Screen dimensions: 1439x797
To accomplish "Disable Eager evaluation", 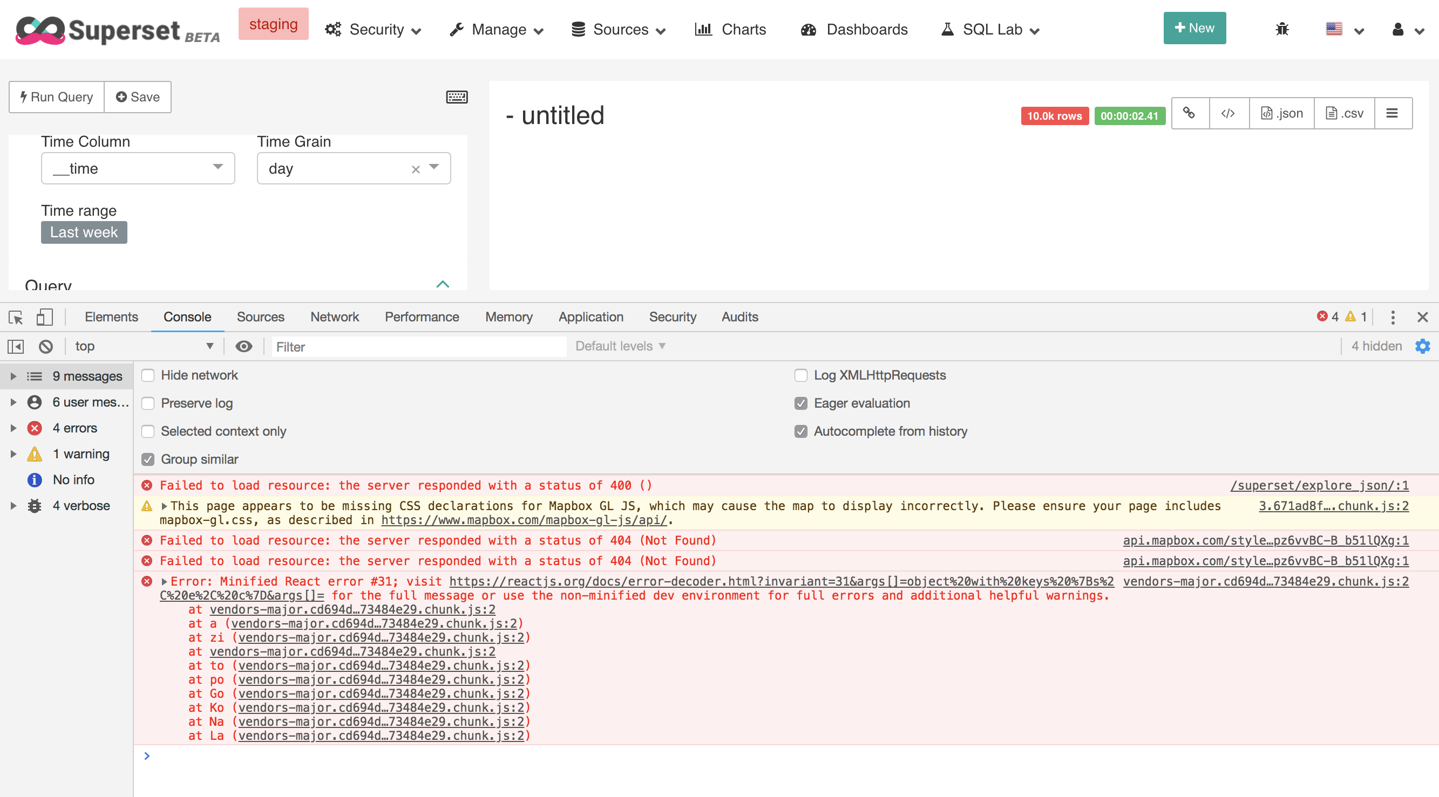I will 802,403.
